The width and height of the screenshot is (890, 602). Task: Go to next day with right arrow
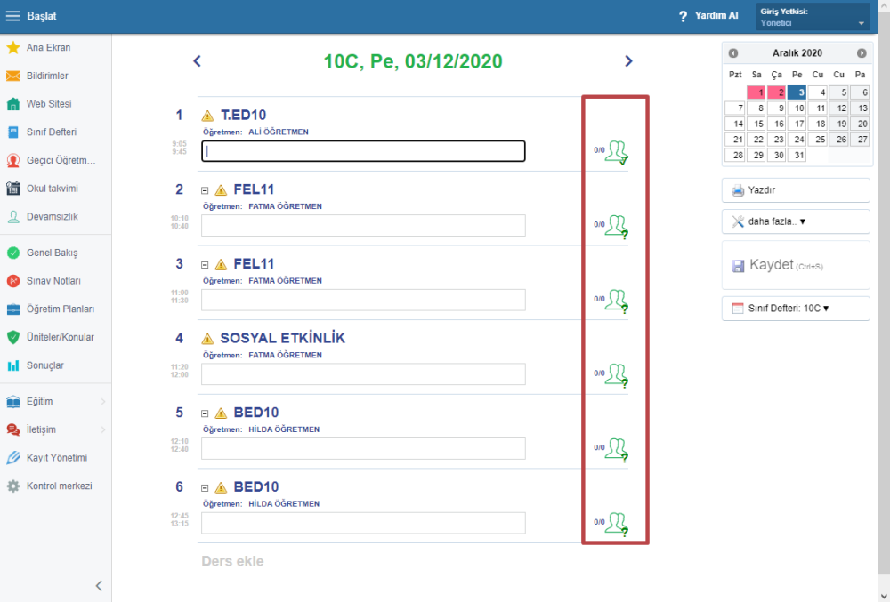pos(628,61)
